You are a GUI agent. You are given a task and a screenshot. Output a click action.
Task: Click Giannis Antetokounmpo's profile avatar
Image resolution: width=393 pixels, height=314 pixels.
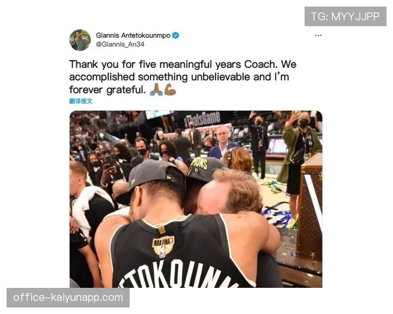click(x=80, y=40)
